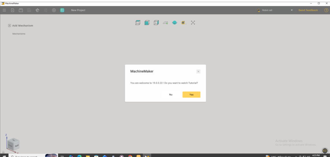Open the Robot cell dropdown
This screenshot has height=157, width=330.
point(292,10)
